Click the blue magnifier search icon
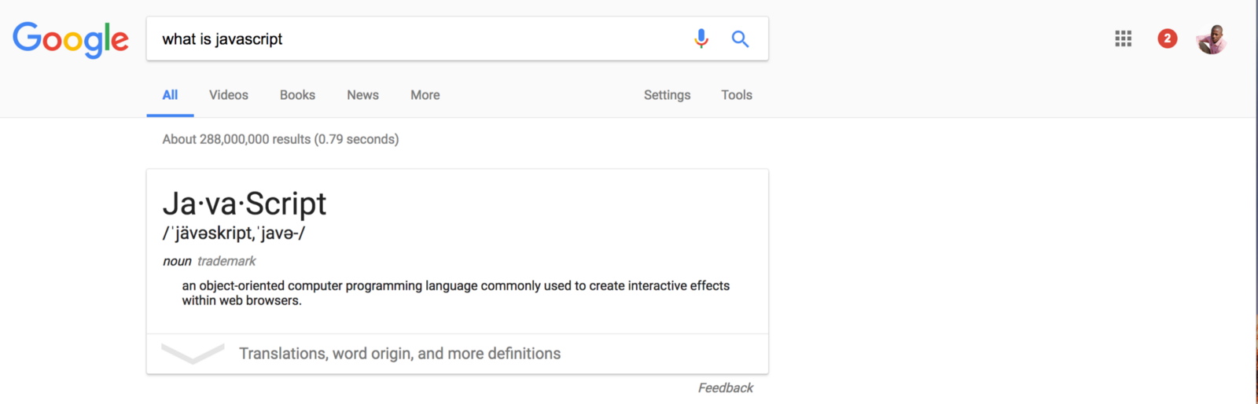Viewport: 1258px width, 404px height. [740, 39]
